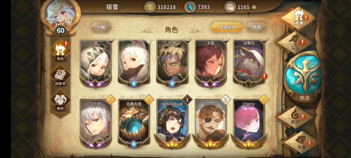Image resolution: width=351 pixels, height=158 pixels.
Task: Select the 古鲁瓦德 character card
Action: click(134, 124)
